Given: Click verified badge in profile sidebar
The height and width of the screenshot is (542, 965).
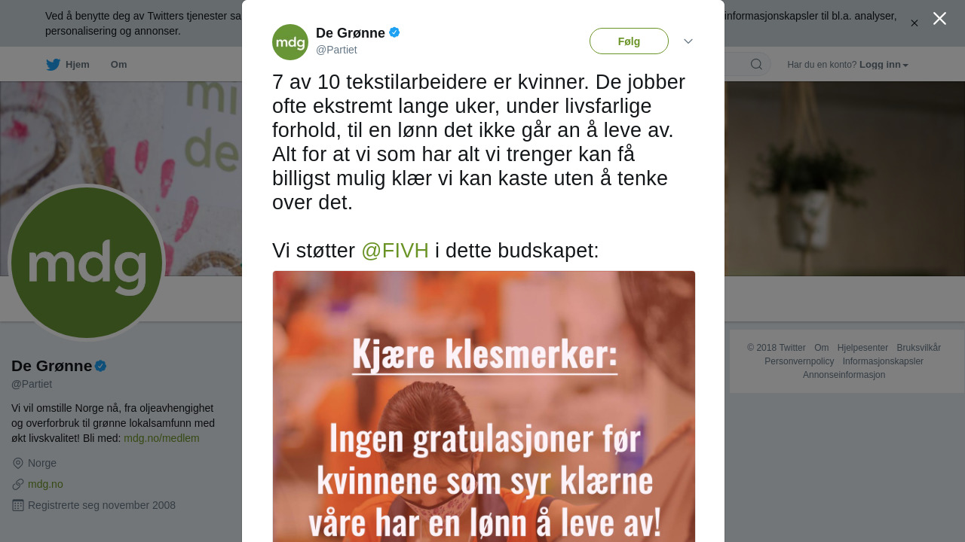Looking at the screenshot, I should 100,366.
